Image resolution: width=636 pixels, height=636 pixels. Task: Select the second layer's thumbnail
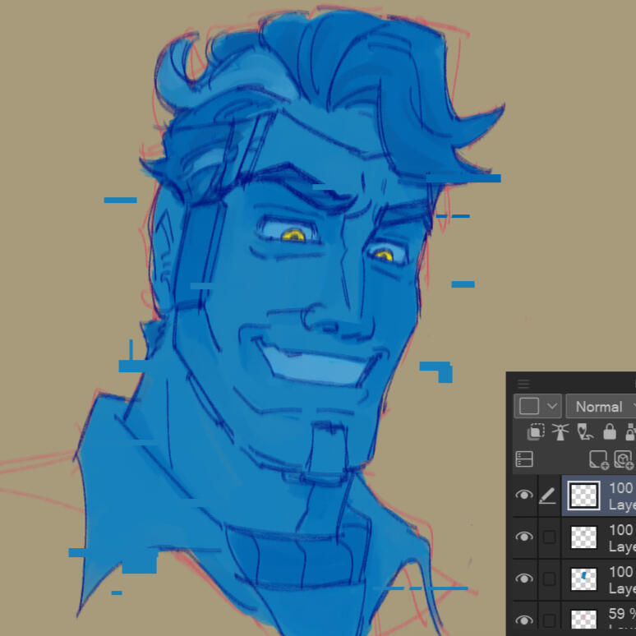coord(583,537)
